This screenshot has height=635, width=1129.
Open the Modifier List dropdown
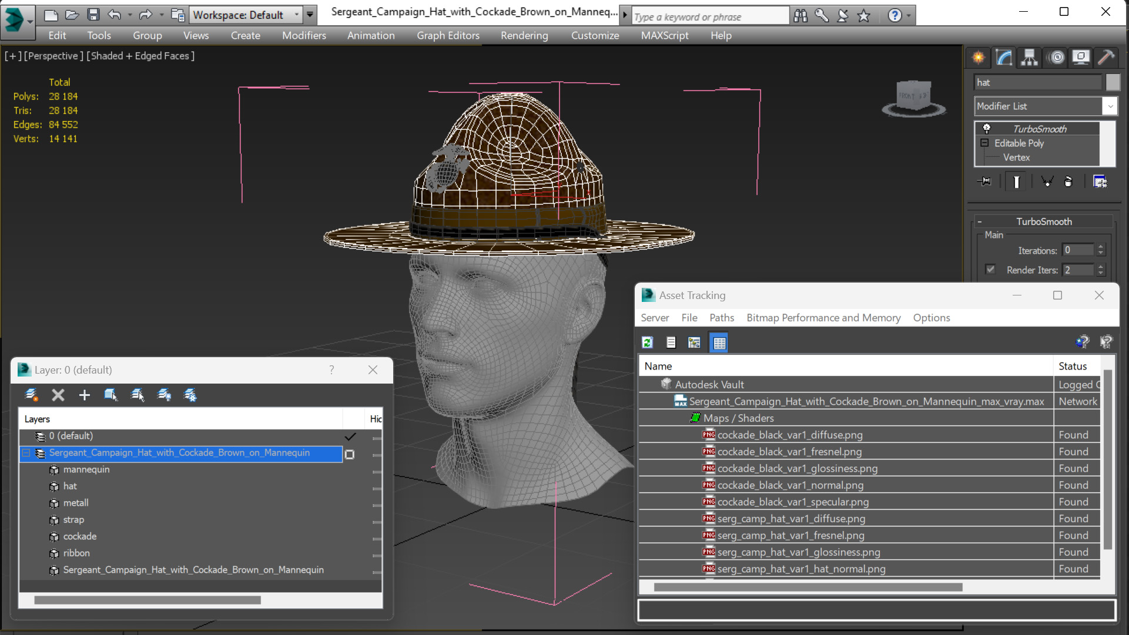[1109, 106]
